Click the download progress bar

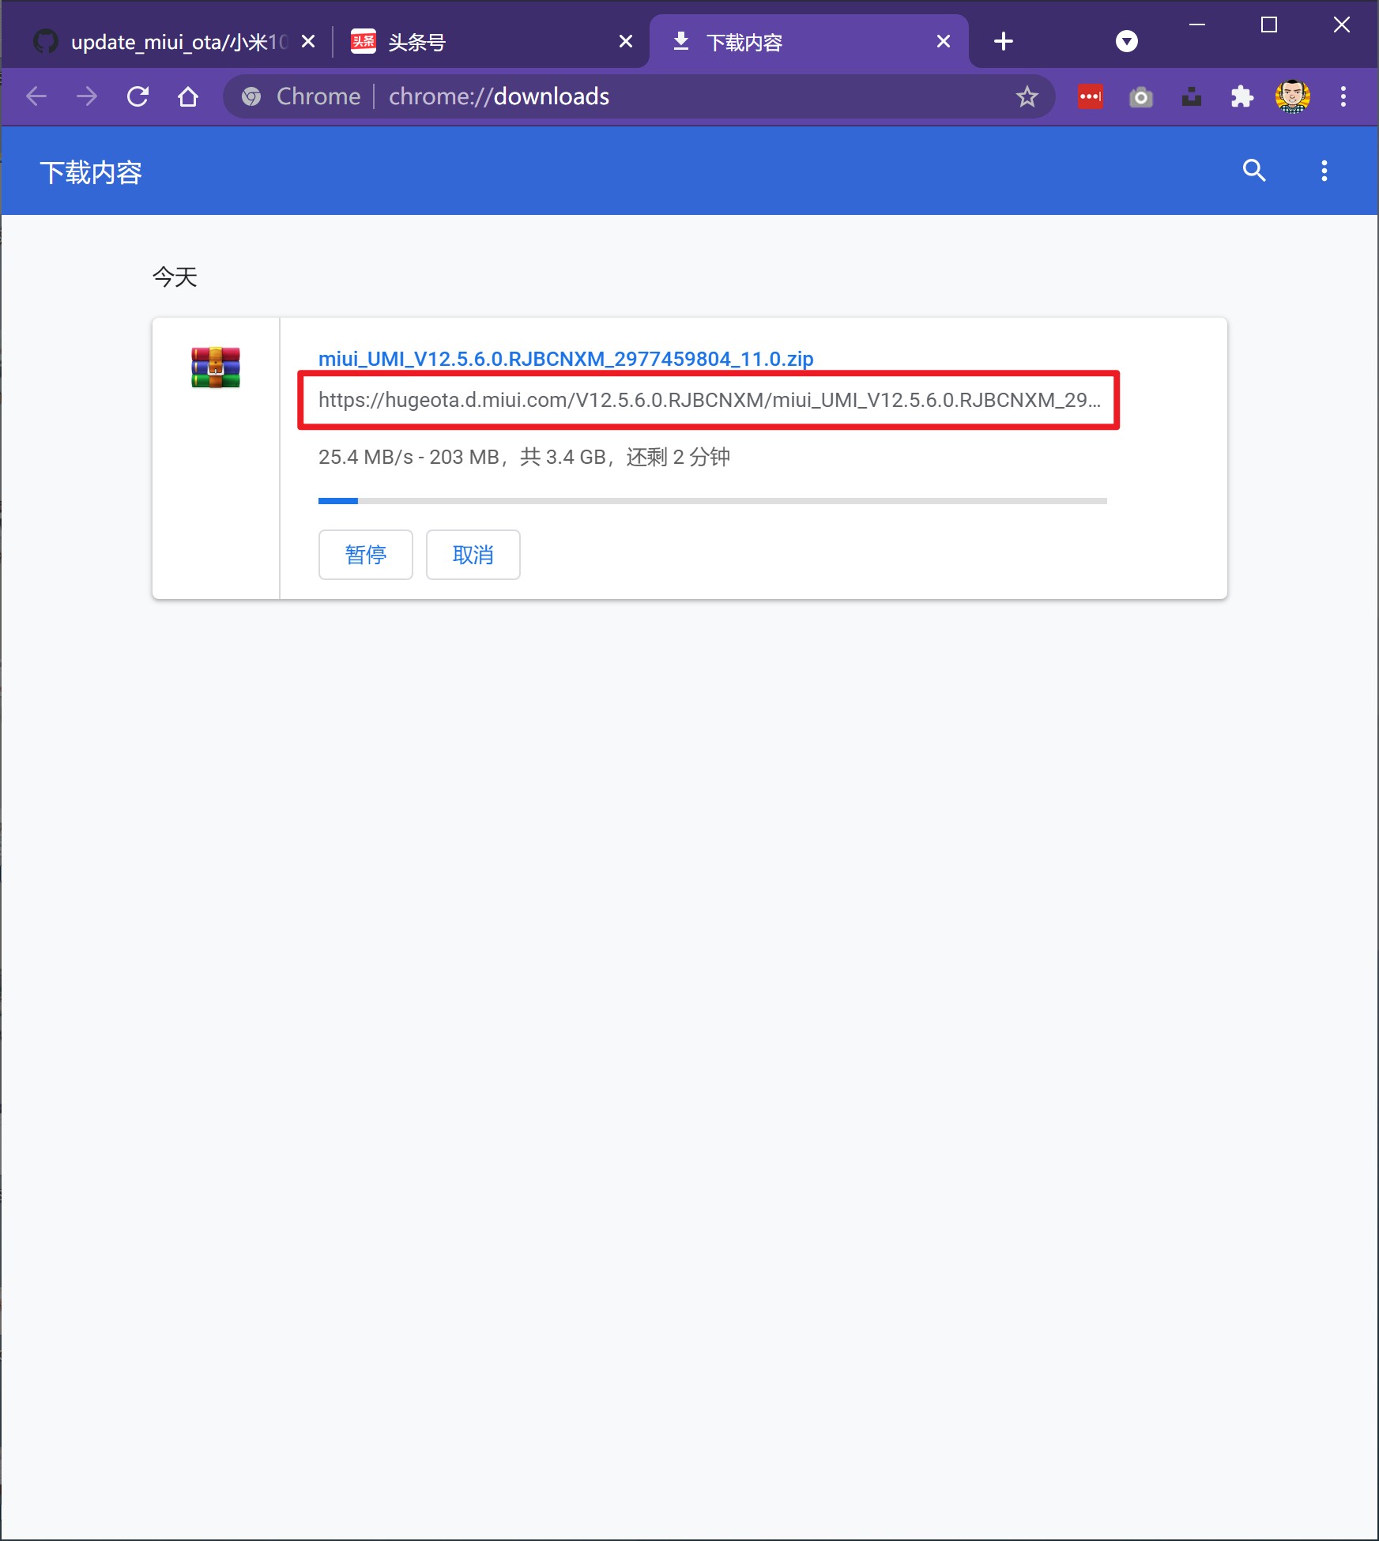tap(711, 500)
